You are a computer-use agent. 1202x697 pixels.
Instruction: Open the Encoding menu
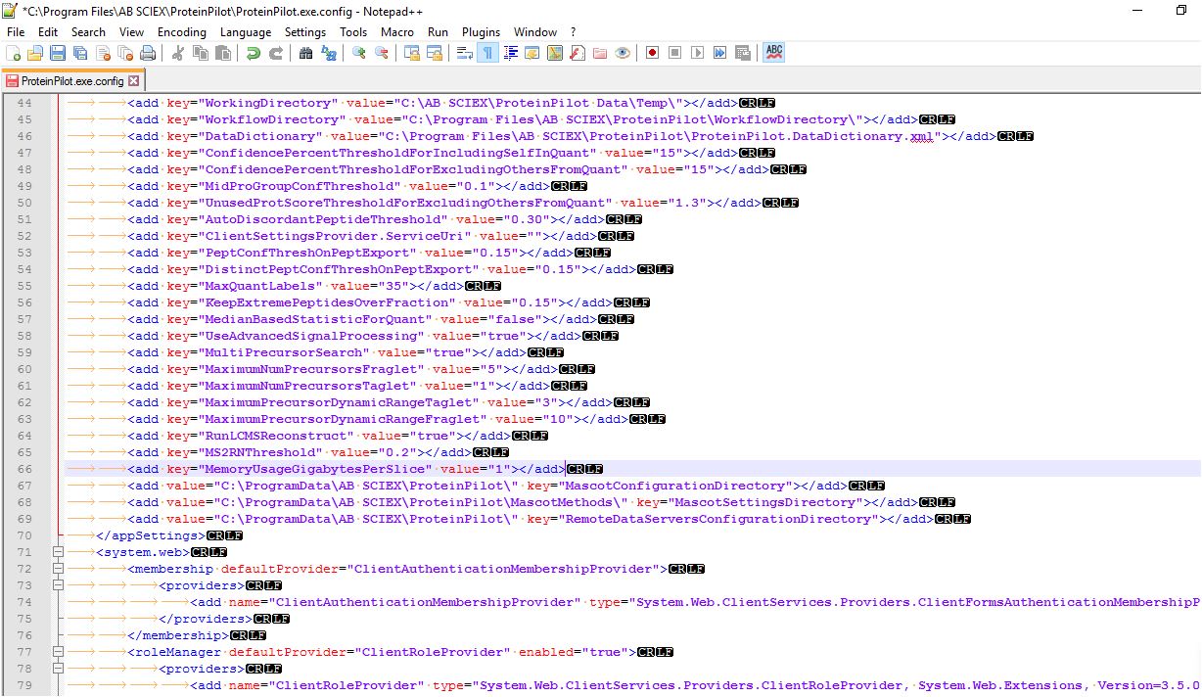coord(182,32)
